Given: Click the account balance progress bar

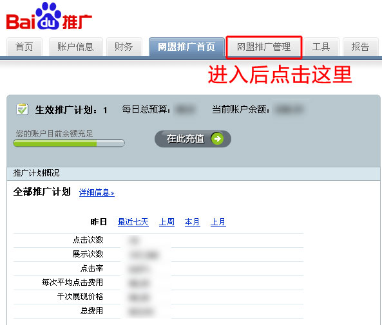Looking at the screenshot, I should [x=69, y=143].
